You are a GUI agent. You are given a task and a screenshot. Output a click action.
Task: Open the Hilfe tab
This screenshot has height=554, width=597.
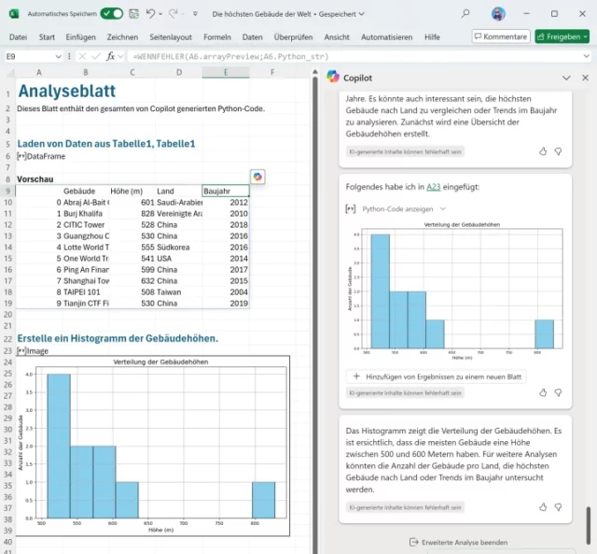pyautogui.click(x=432, y=37)
